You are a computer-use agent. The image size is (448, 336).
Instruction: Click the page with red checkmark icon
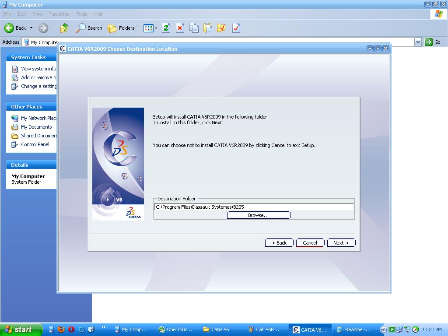(236, 28)
